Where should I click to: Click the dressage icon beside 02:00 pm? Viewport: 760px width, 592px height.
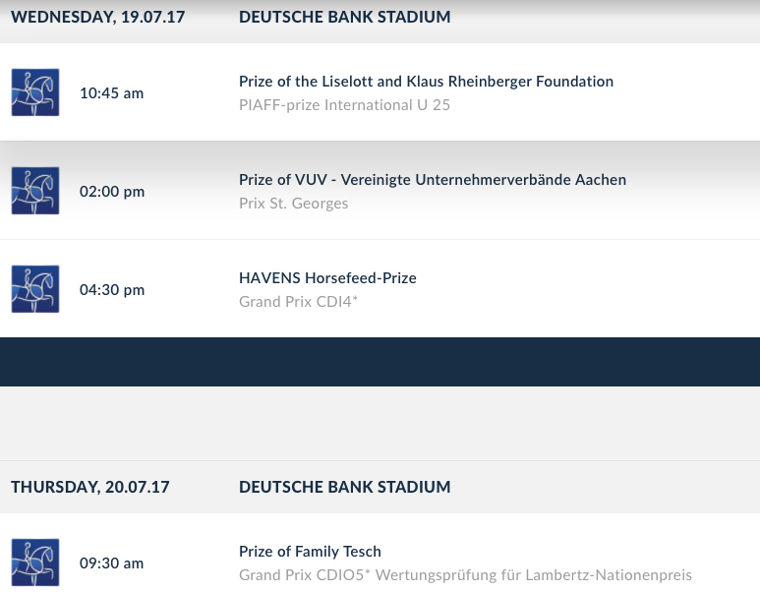[35, 191]
